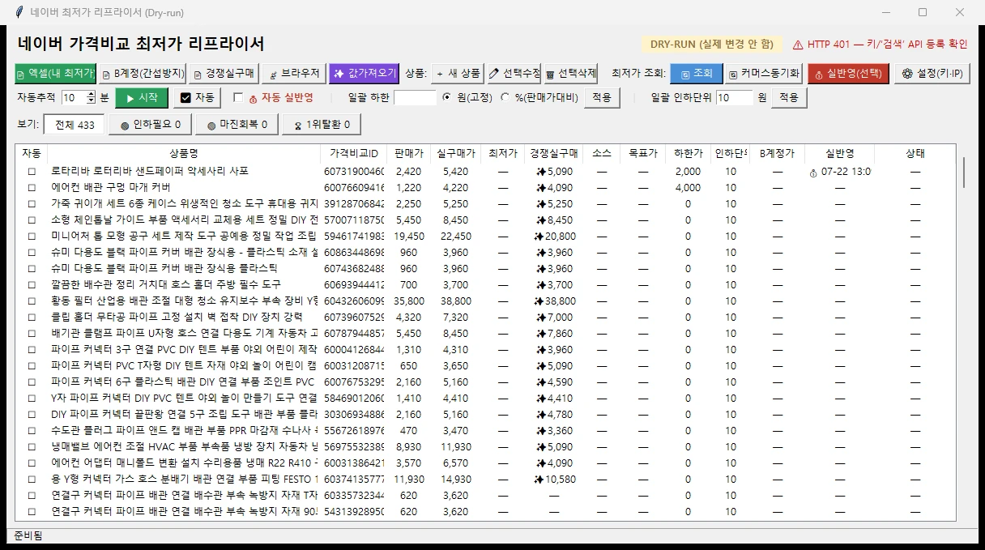
Task: Check the 클립 홀더 무타공 row checkbox
Action: pyautogui.click(x=32, y=318)
